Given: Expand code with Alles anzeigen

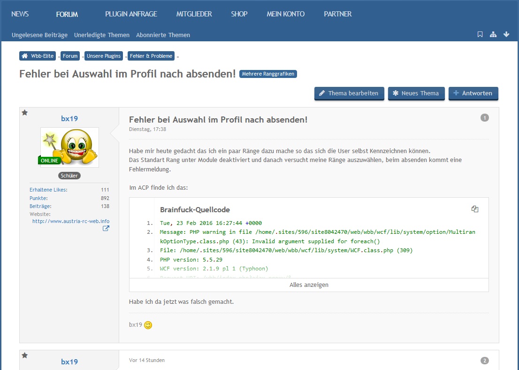Looking at the screenshot, I should [309, 285].
